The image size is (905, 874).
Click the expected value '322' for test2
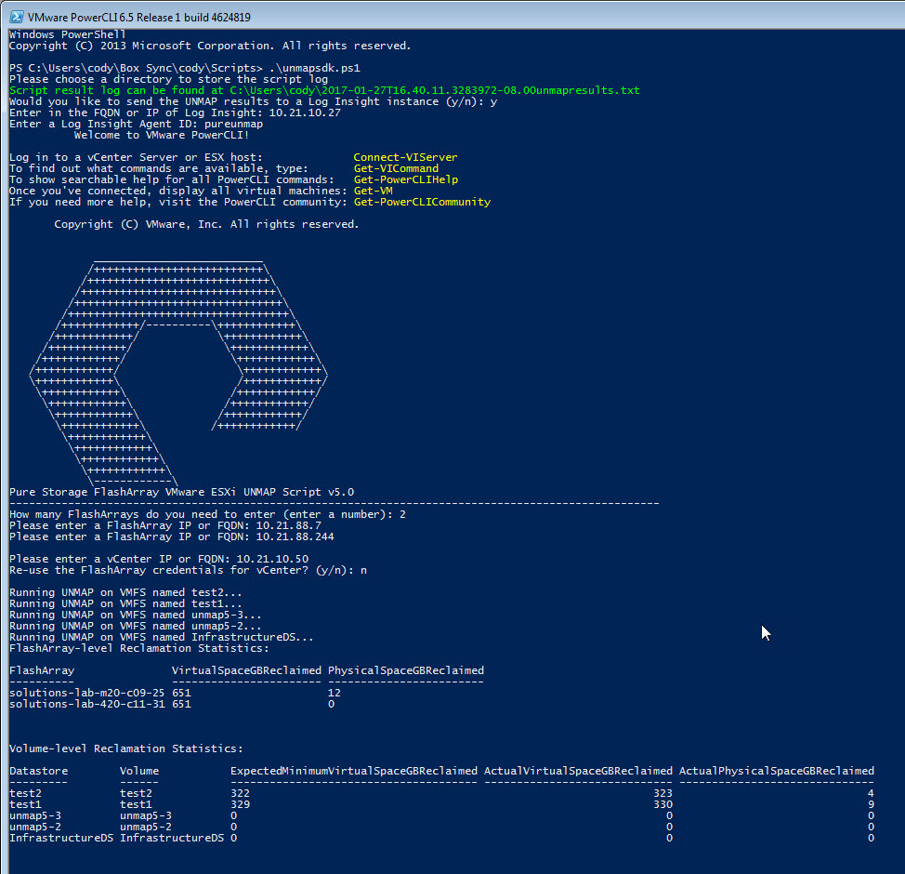point(240,793)
